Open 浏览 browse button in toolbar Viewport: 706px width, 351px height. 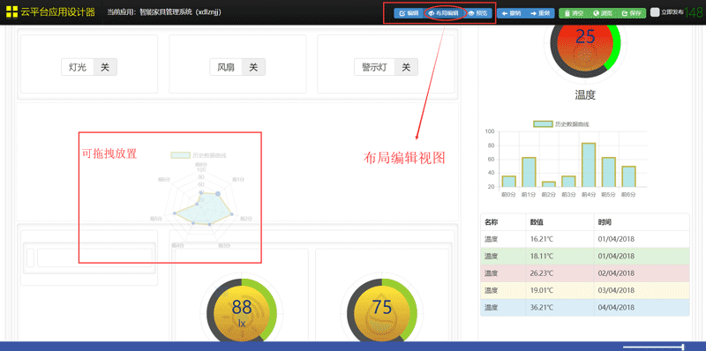tap(603, 13)
